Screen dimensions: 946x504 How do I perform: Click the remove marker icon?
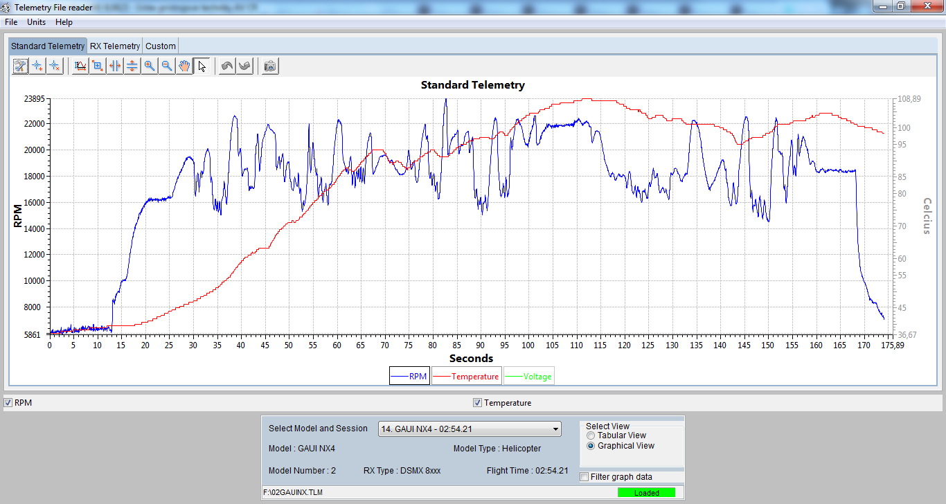tap(55, 66)
